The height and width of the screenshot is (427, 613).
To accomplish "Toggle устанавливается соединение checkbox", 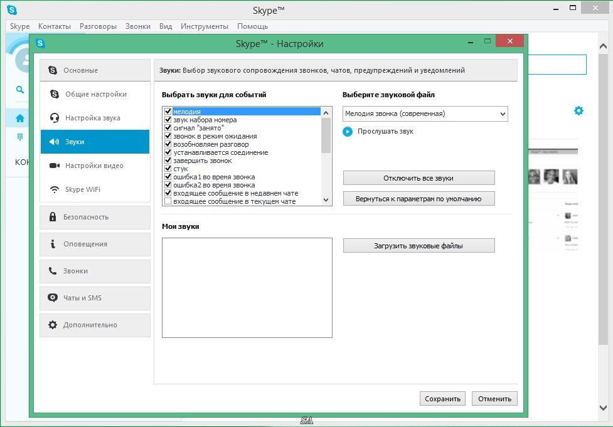I will (x=168, y=152).
